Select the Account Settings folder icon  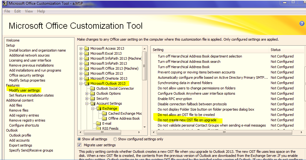[x=93, y=103]
